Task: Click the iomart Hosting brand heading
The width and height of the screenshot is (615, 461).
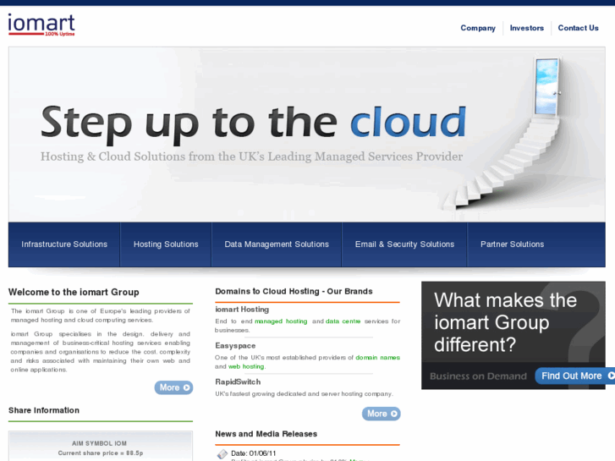Action: [x=242, y=310]
